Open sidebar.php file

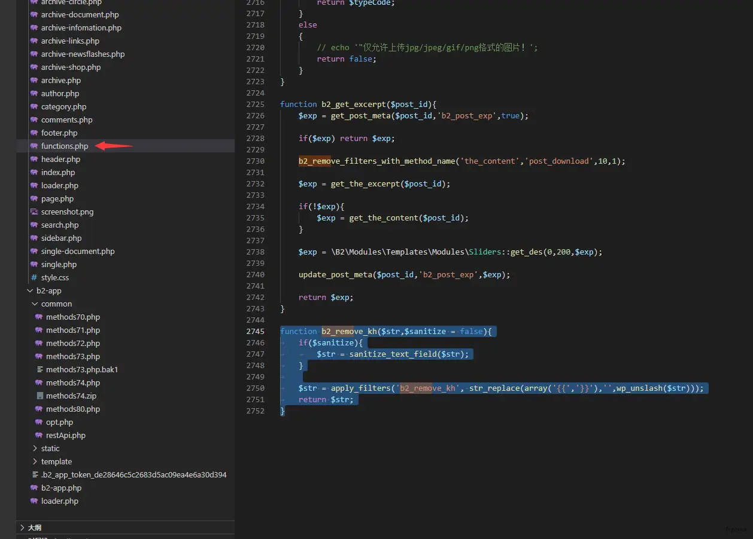click(x=62, y=238)
